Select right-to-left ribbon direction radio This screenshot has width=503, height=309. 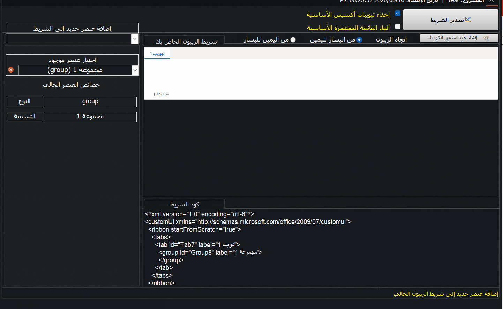(x=293, y=40)
